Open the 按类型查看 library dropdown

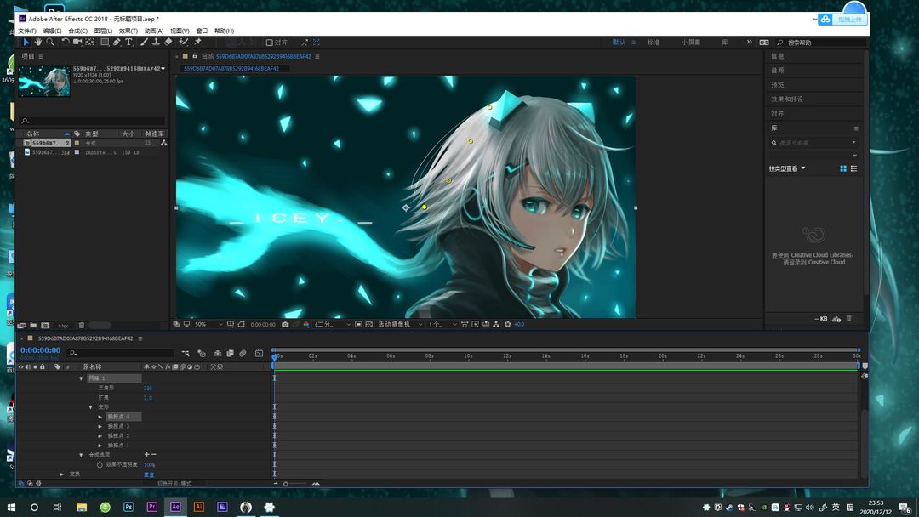787,168
